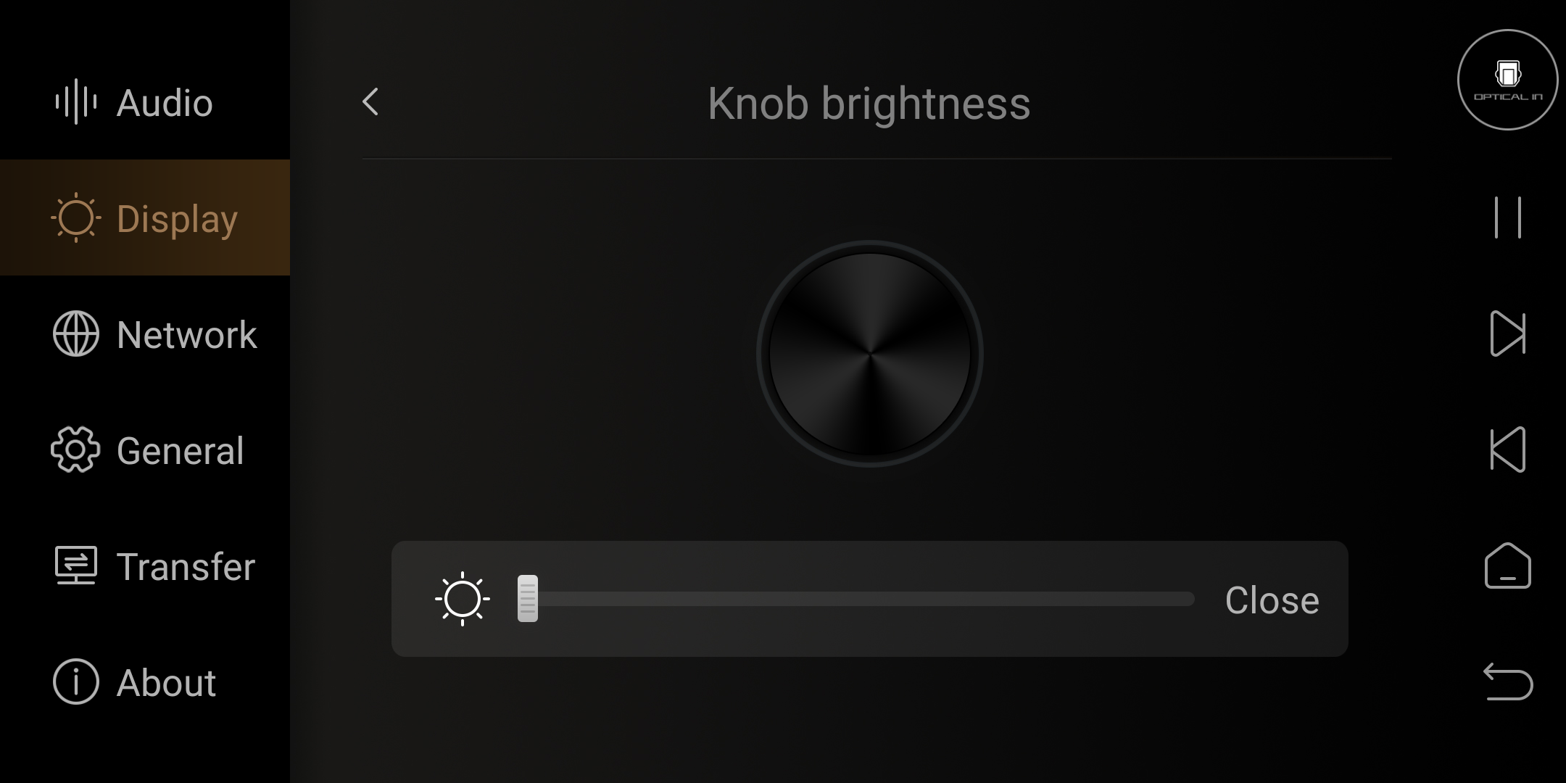Tap the return arrow icon
This screenshot has height=783, width=1566.
(1508, 681)
